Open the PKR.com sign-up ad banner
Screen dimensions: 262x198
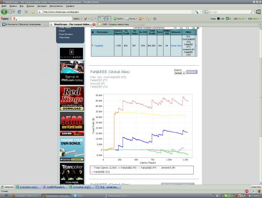tap(72, 73)
